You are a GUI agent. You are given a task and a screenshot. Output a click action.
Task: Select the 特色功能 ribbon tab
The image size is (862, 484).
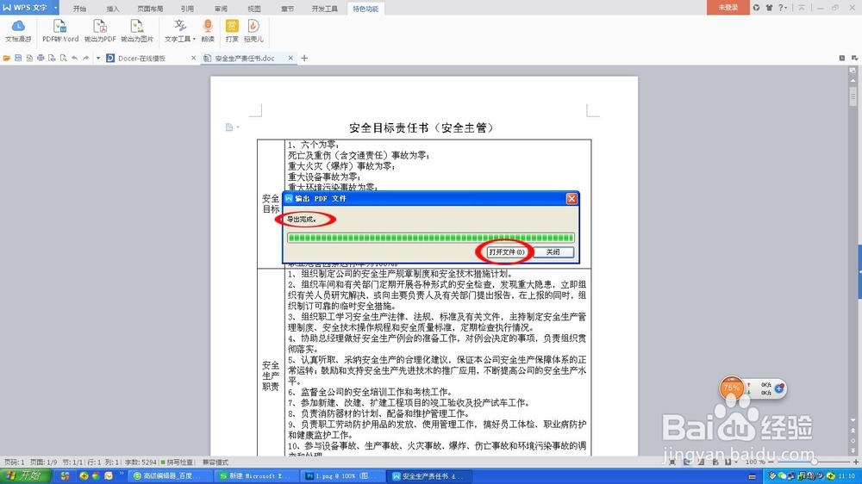365,9
